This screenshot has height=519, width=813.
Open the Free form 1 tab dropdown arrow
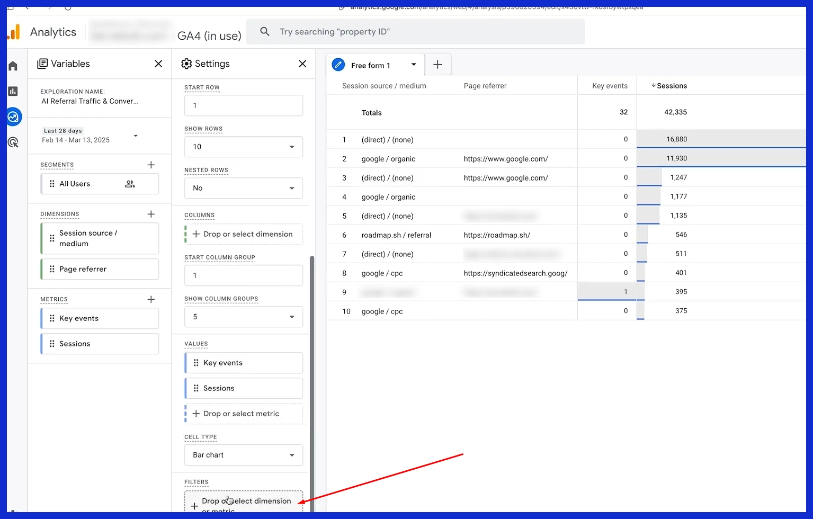click(x=414, y=65)
